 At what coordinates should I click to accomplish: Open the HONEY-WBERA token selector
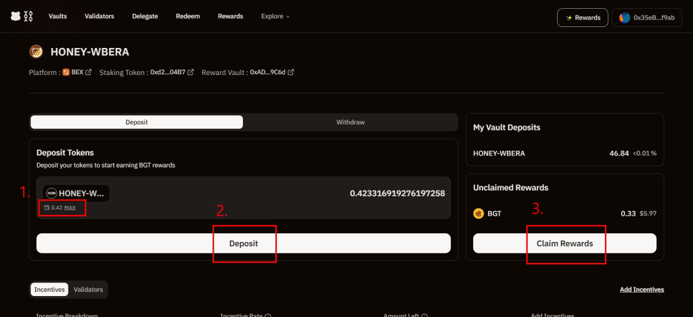(76, 193)
